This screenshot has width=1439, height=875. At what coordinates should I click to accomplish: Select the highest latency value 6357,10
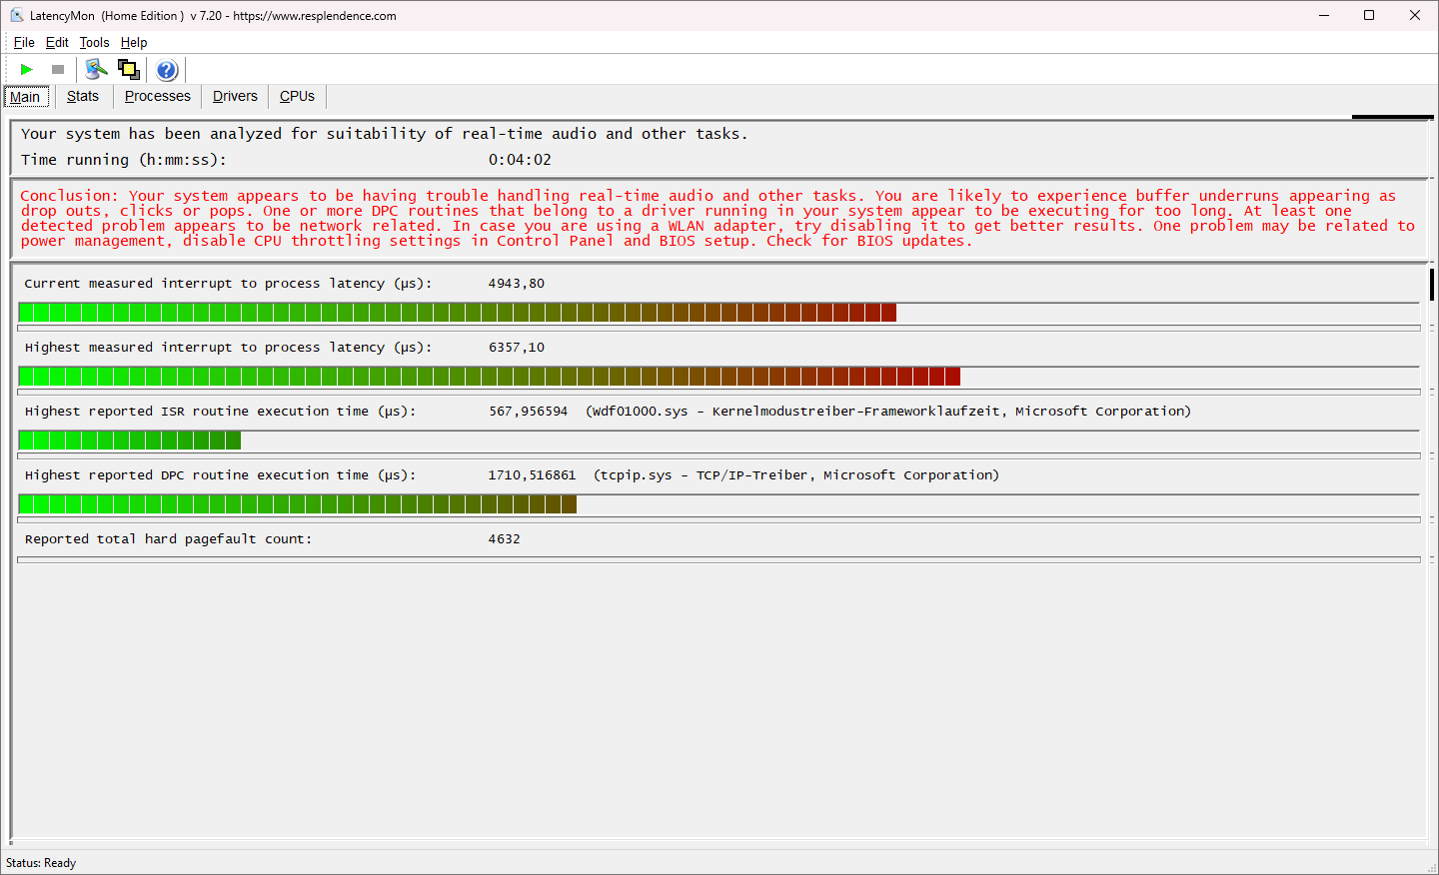[517, 348]
